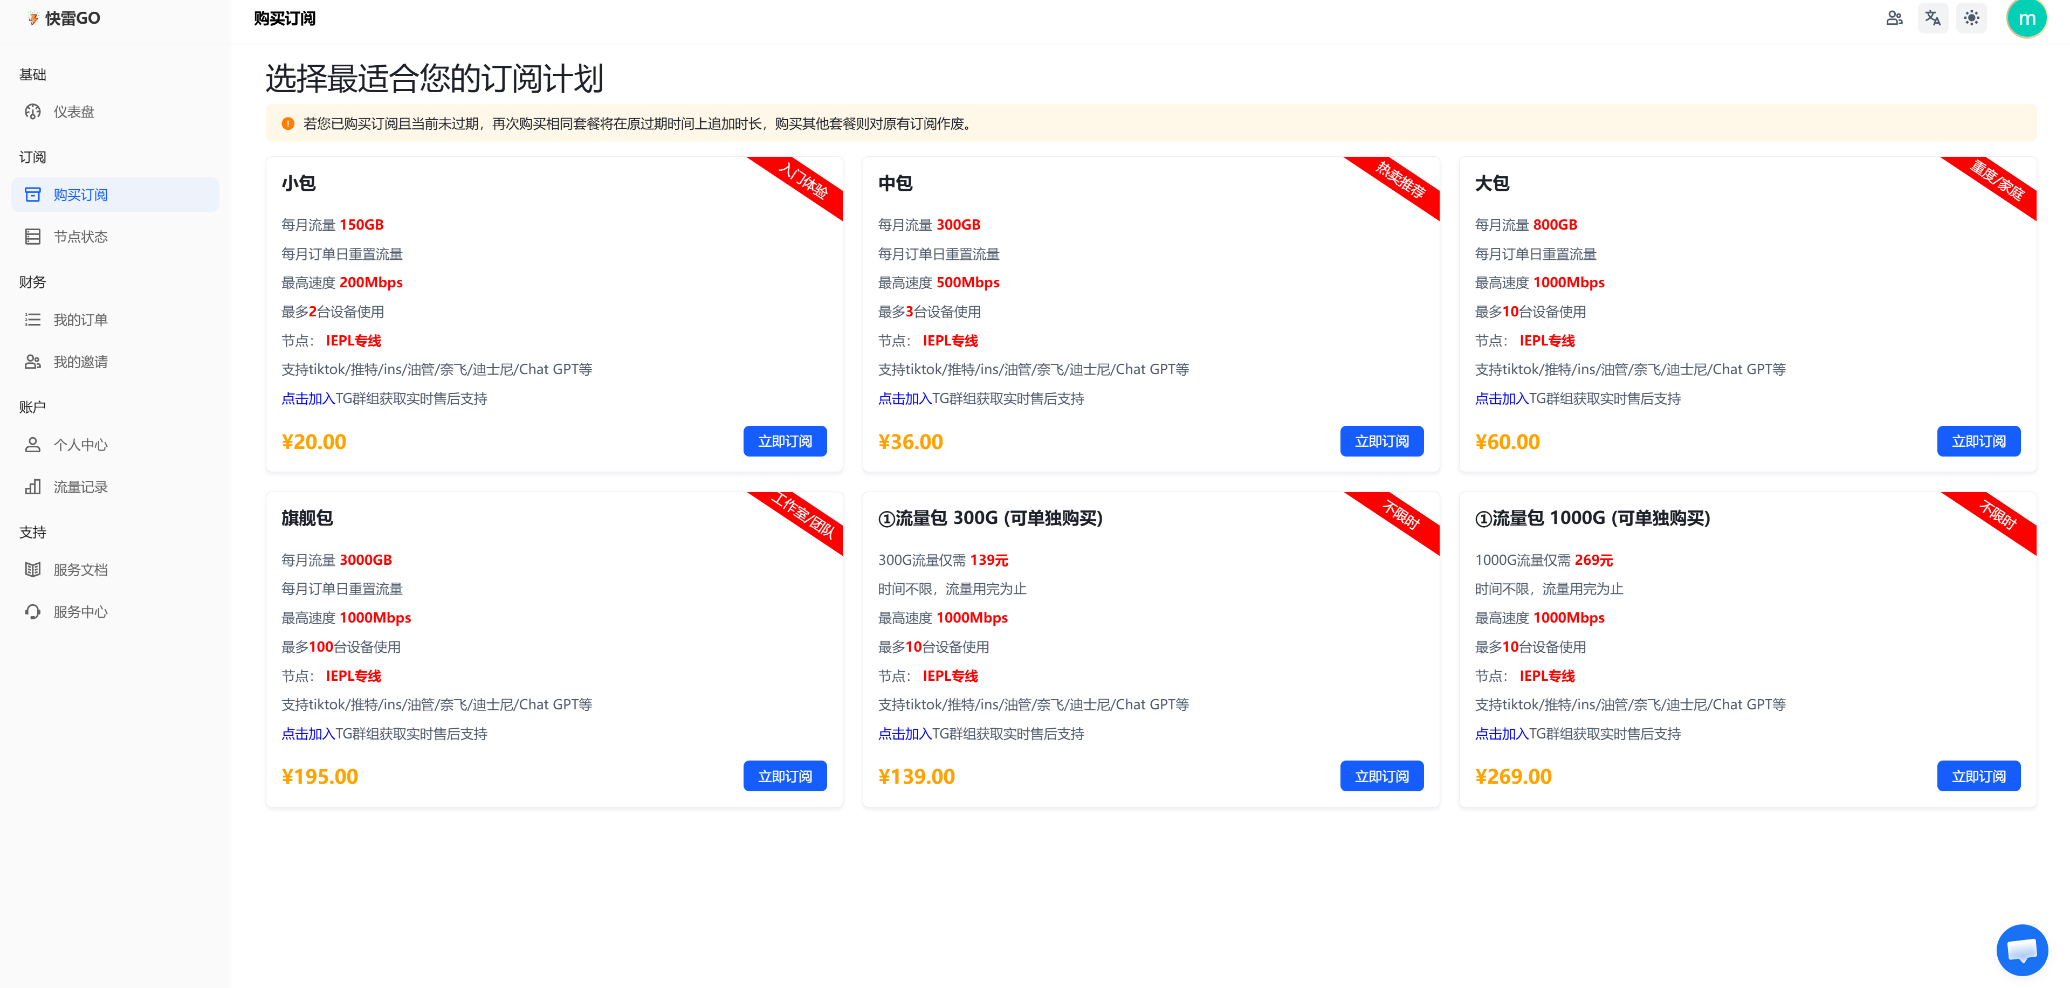
Task: Click the 工作室/团队 ribbon on 旗舰包
Action: [x=803, y=516]
